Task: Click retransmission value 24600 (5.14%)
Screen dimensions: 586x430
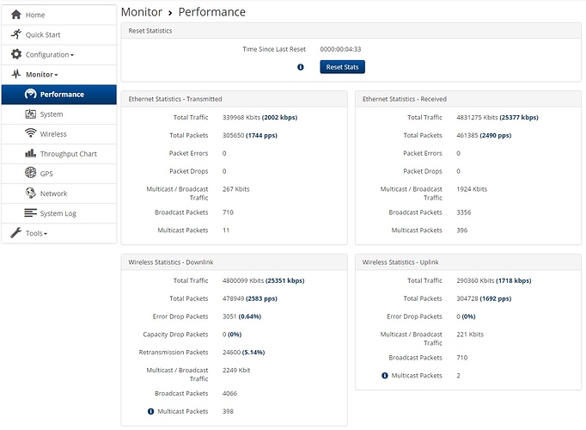Action: click(244, 353)
